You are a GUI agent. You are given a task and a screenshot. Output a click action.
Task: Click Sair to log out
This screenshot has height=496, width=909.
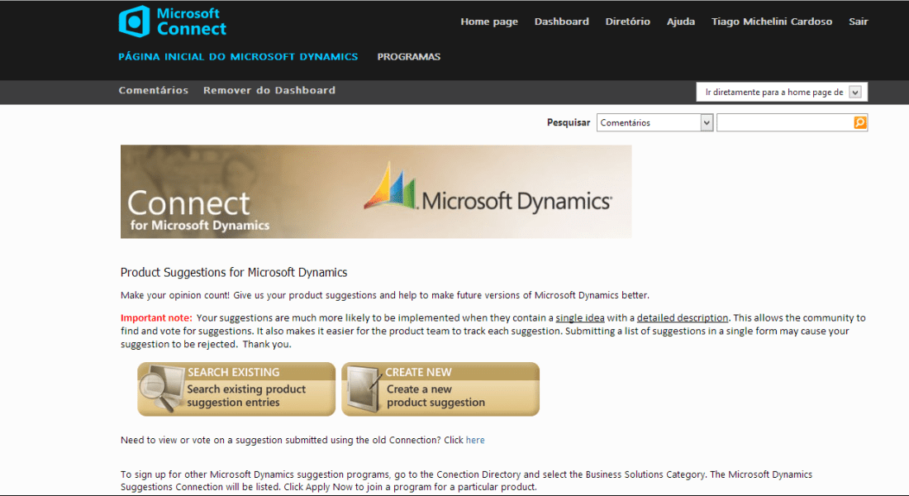(859, 21)
